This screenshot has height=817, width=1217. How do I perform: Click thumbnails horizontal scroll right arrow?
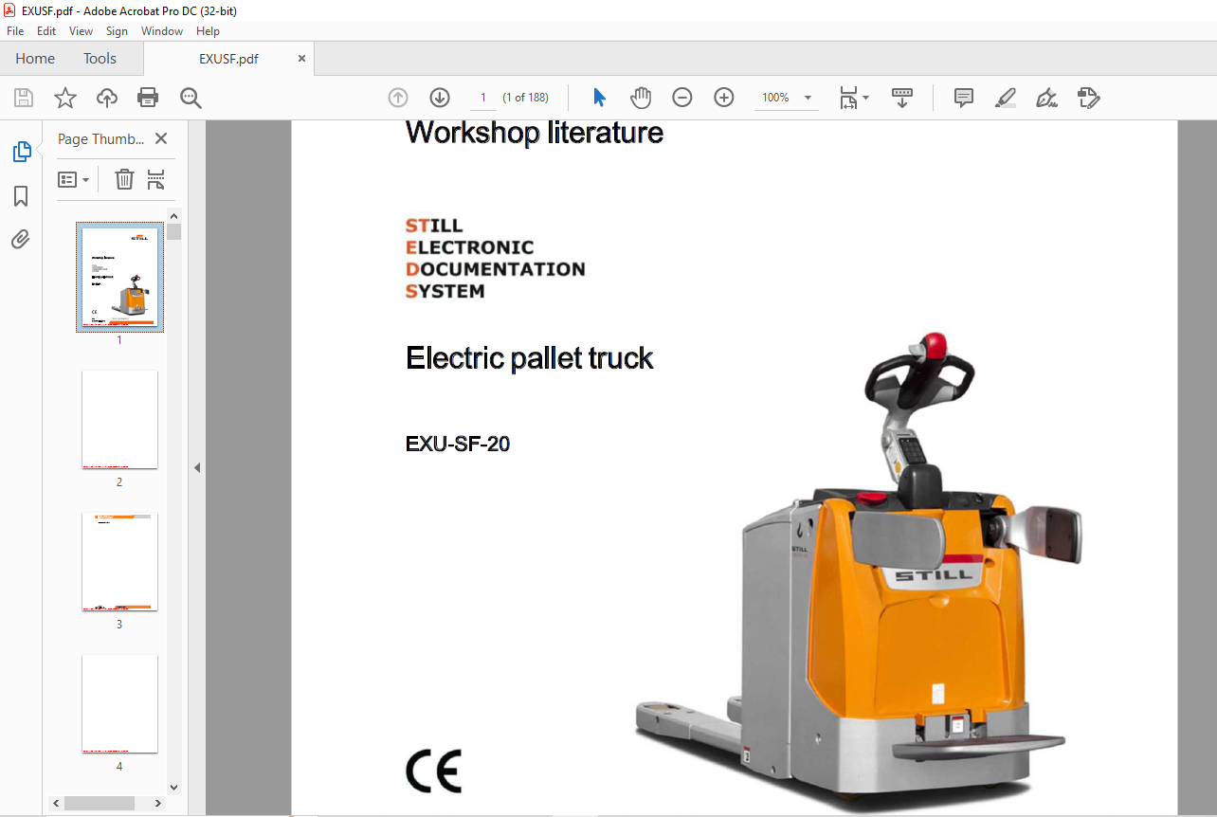[x=158, y=803]
